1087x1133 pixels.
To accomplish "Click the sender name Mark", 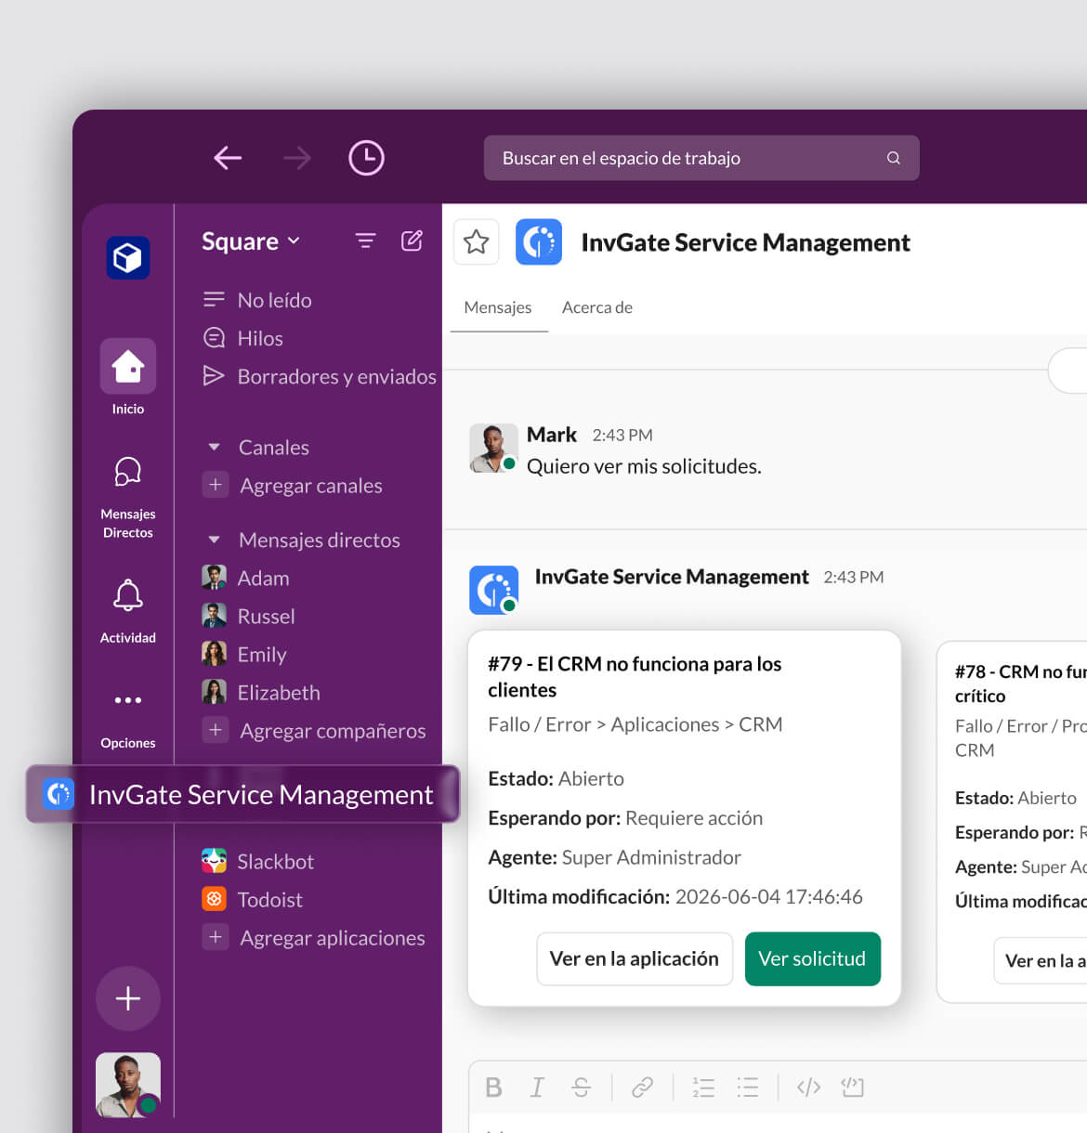I will point(552,435).
